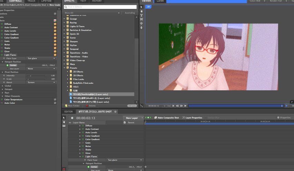Click Make Composite Shot button
The height and width of the screenshot is (171, 294).
pyautogui.click(x=166, y=118)
